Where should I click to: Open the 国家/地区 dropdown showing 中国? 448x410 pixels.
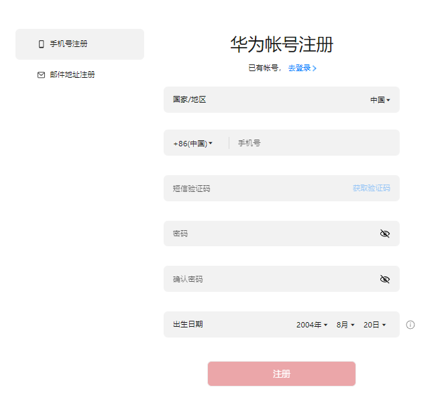(x=380, y=100)
